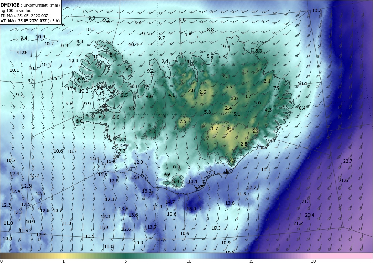Click the 11.1 value on the map
Image resolution: width=373 pixels, height=264 pixels.
coord(266,169)
